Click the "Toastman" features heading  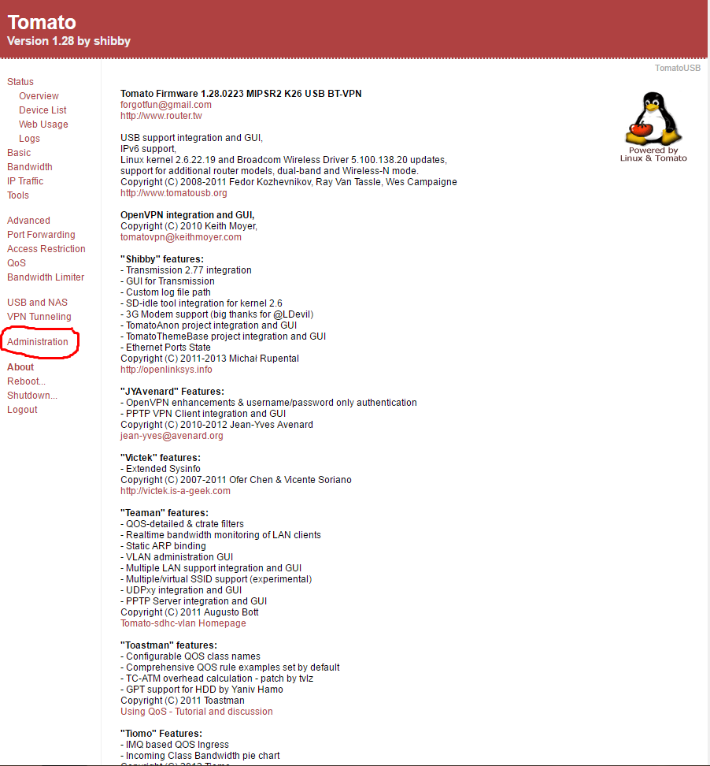click(x=168, y=645)
